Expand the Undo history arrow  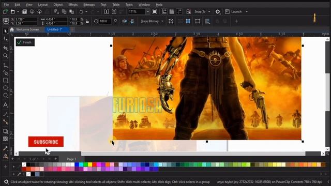pos(86,11)
